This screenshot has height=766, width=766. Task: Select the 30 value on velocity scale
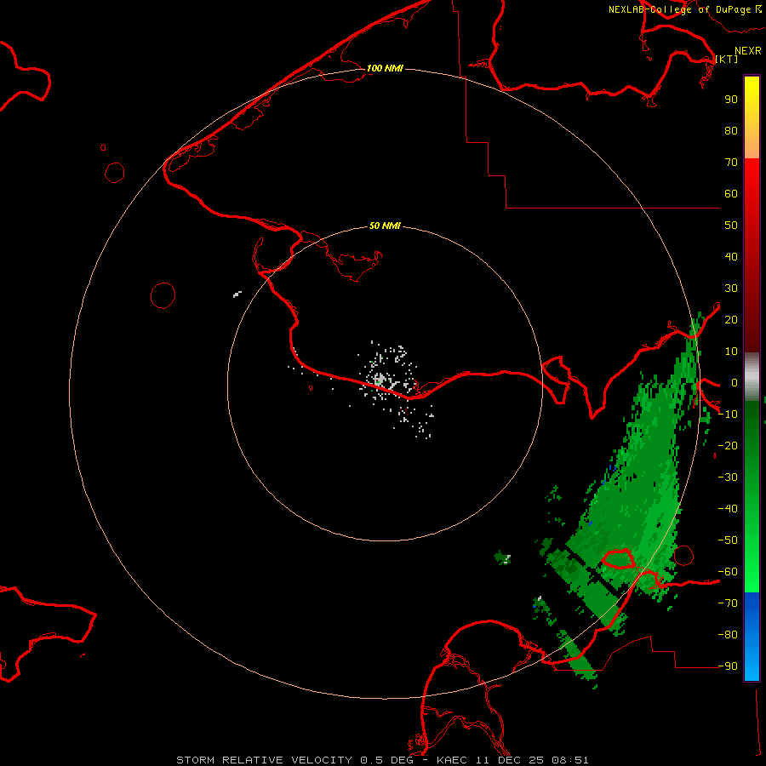(731, 289)
